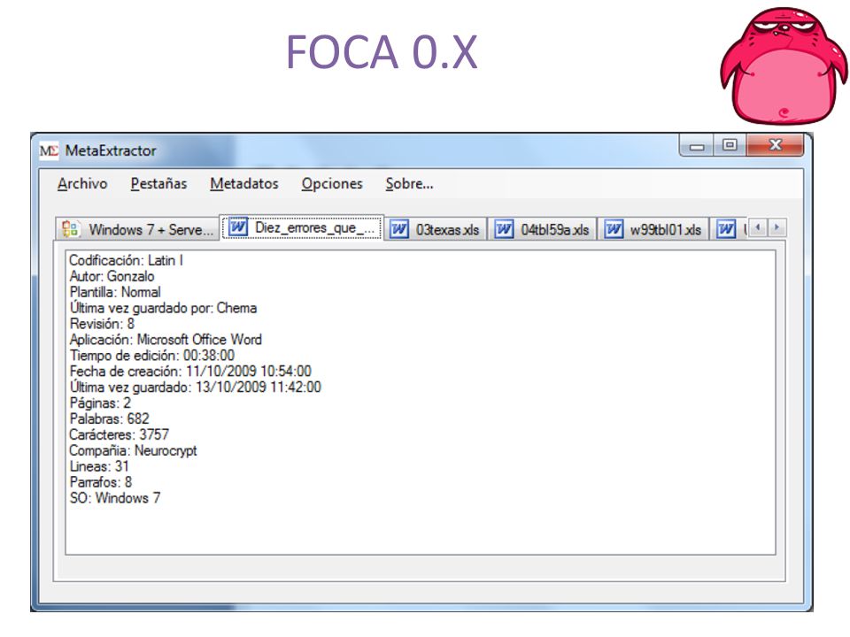This screenshot has height=637, width=850.
Task: Click the 'SO: Windows 7' line
Action: point(115,498)
